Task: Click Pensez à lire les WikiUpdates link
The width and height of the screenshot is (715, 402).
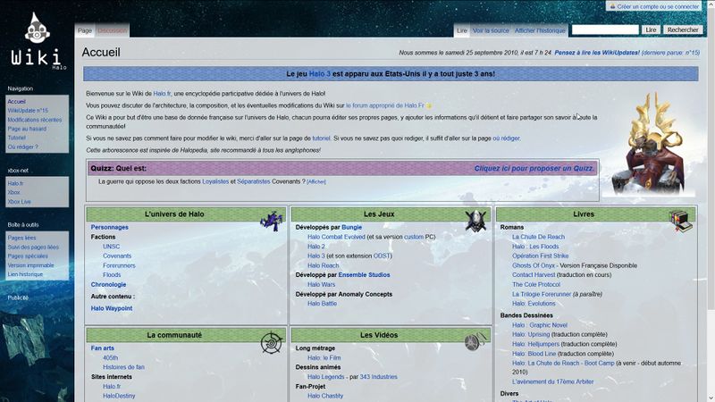Action: pyautogui.click(x=597, y=53)
